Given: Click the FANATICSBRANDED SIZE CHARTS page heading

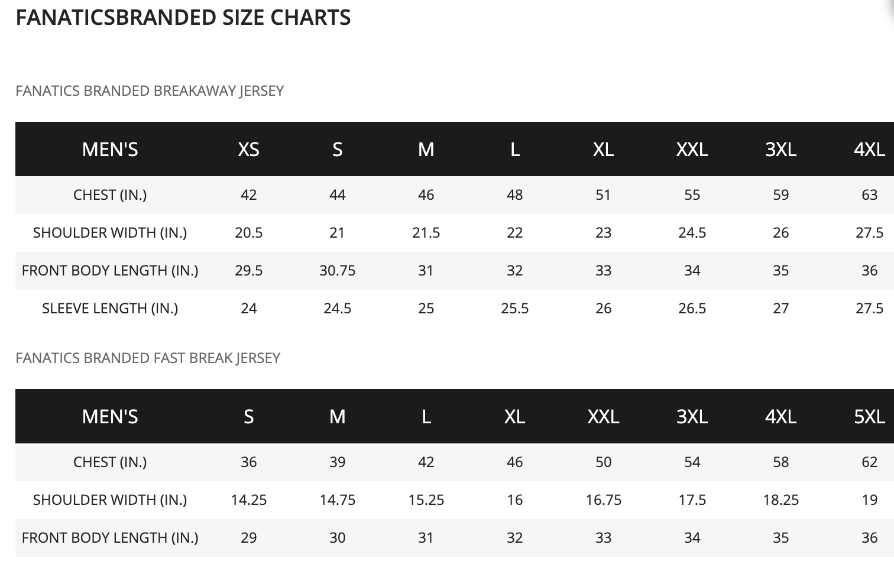Looking at the screenshot, I should [x=183, y=18].
